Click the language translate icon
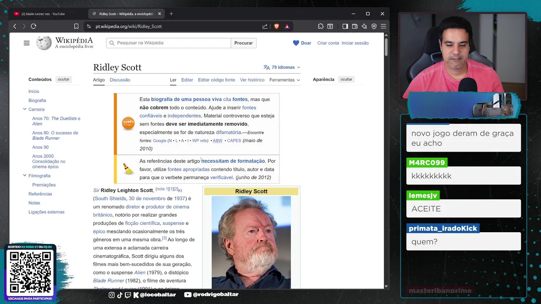Viewport: 541px width, 304px height. tap(266, 67)
